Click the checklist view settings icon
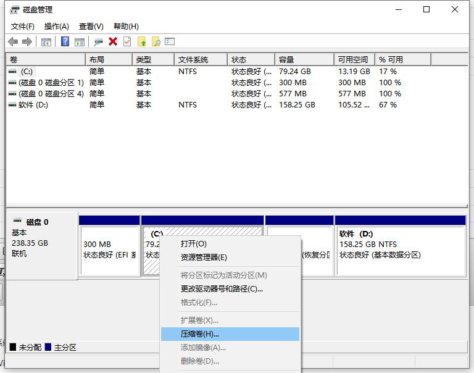Screen dimensions: 474x373 [170, 41]
